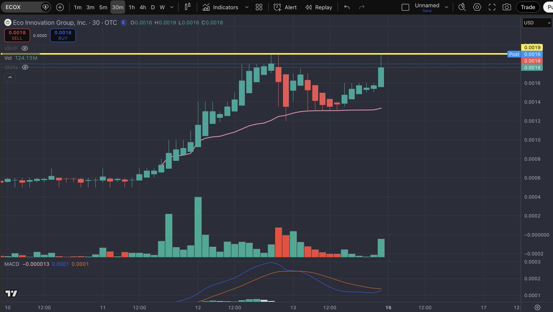Click the add symbol plus icon
553x312 pixels.
pos(60,7)
